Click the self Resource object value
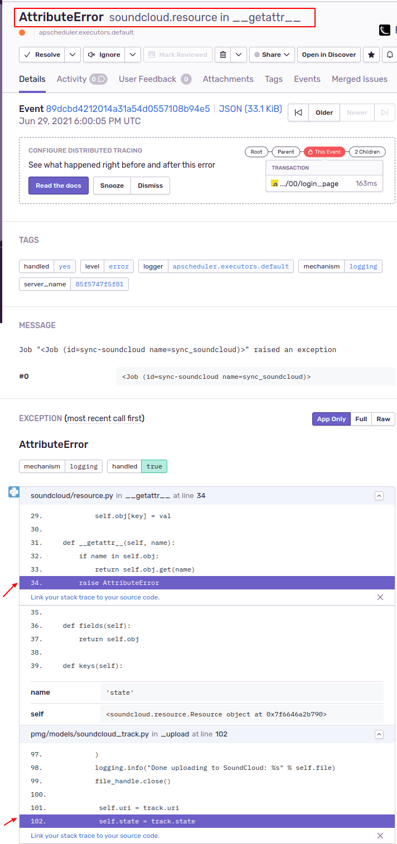 [242, 714]
